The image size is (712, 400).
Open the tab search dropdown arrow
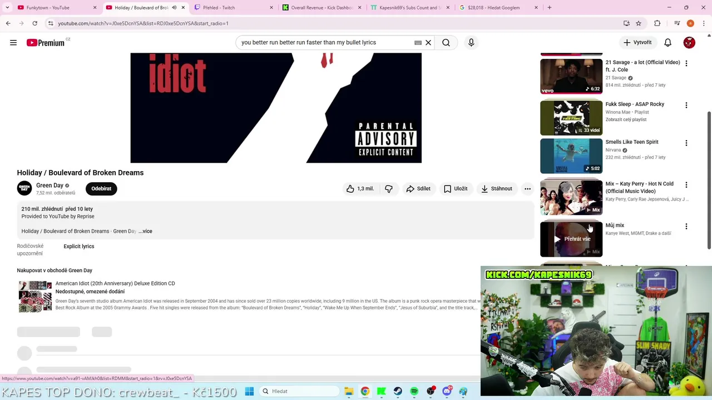click(x=7, y=8)
